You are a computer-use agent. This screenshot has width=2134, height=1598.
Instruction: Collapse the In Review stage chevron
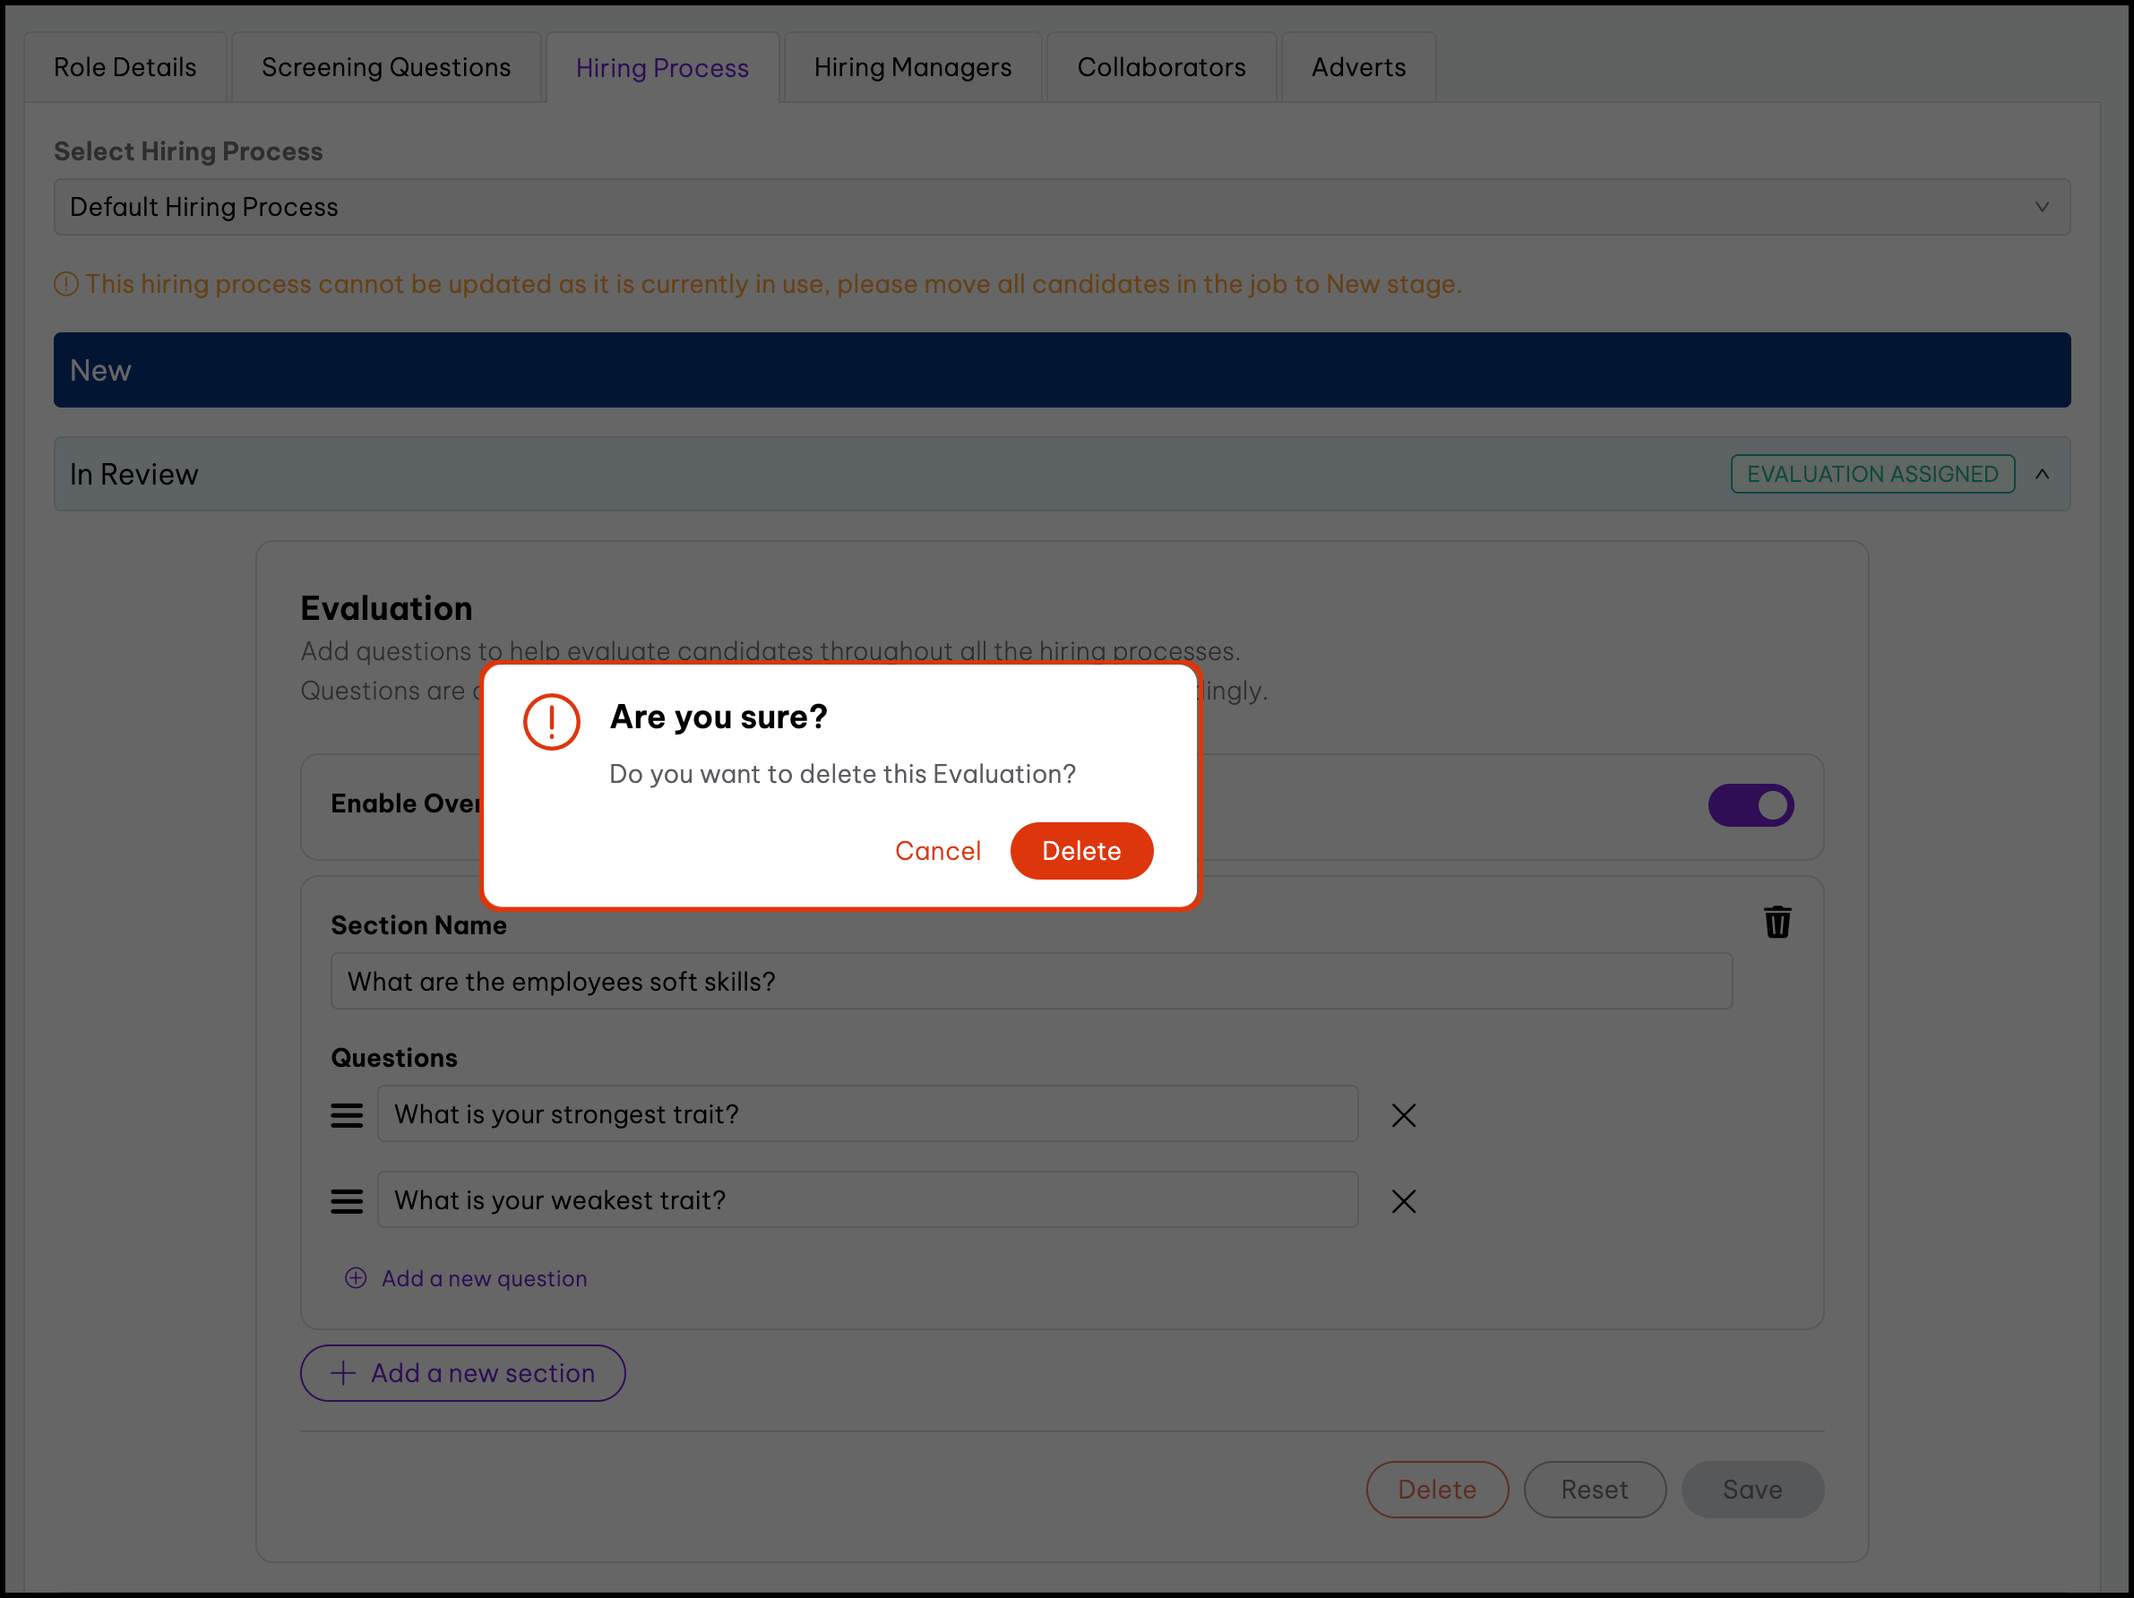tap(2042, 475)
